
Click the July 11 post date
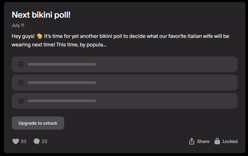[18, 25]
